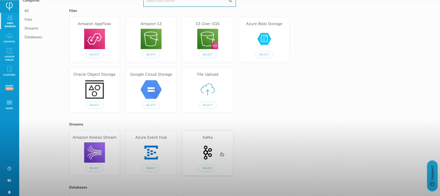Select Azure Blob Storage source
Image resolution: width=440 pixels, height=196 pixels.
click(264, 54)
